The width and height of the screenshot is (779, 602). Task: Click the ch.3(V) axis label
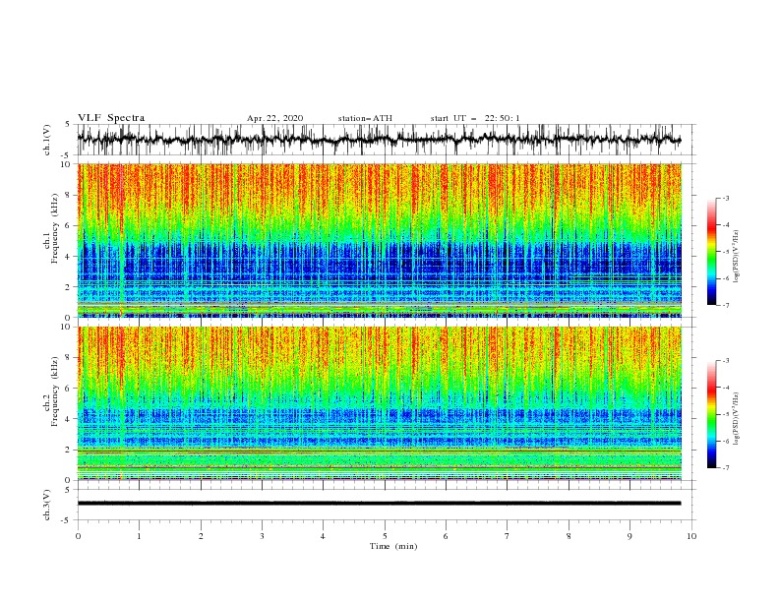(x=46, y=505)
